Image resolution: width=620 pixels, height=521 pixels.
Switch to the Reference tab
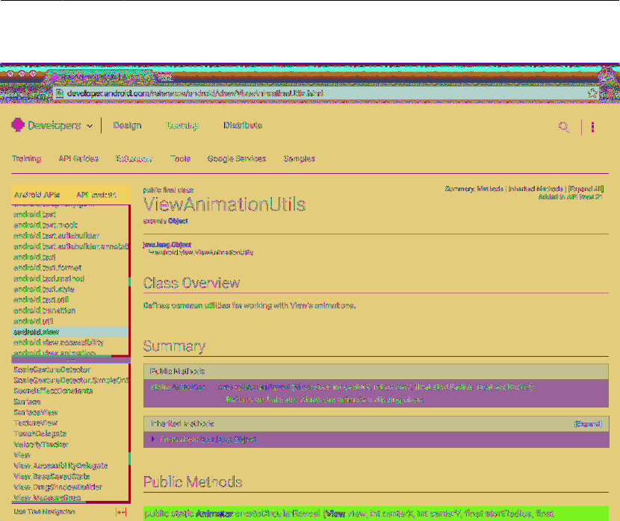(134, 158)
